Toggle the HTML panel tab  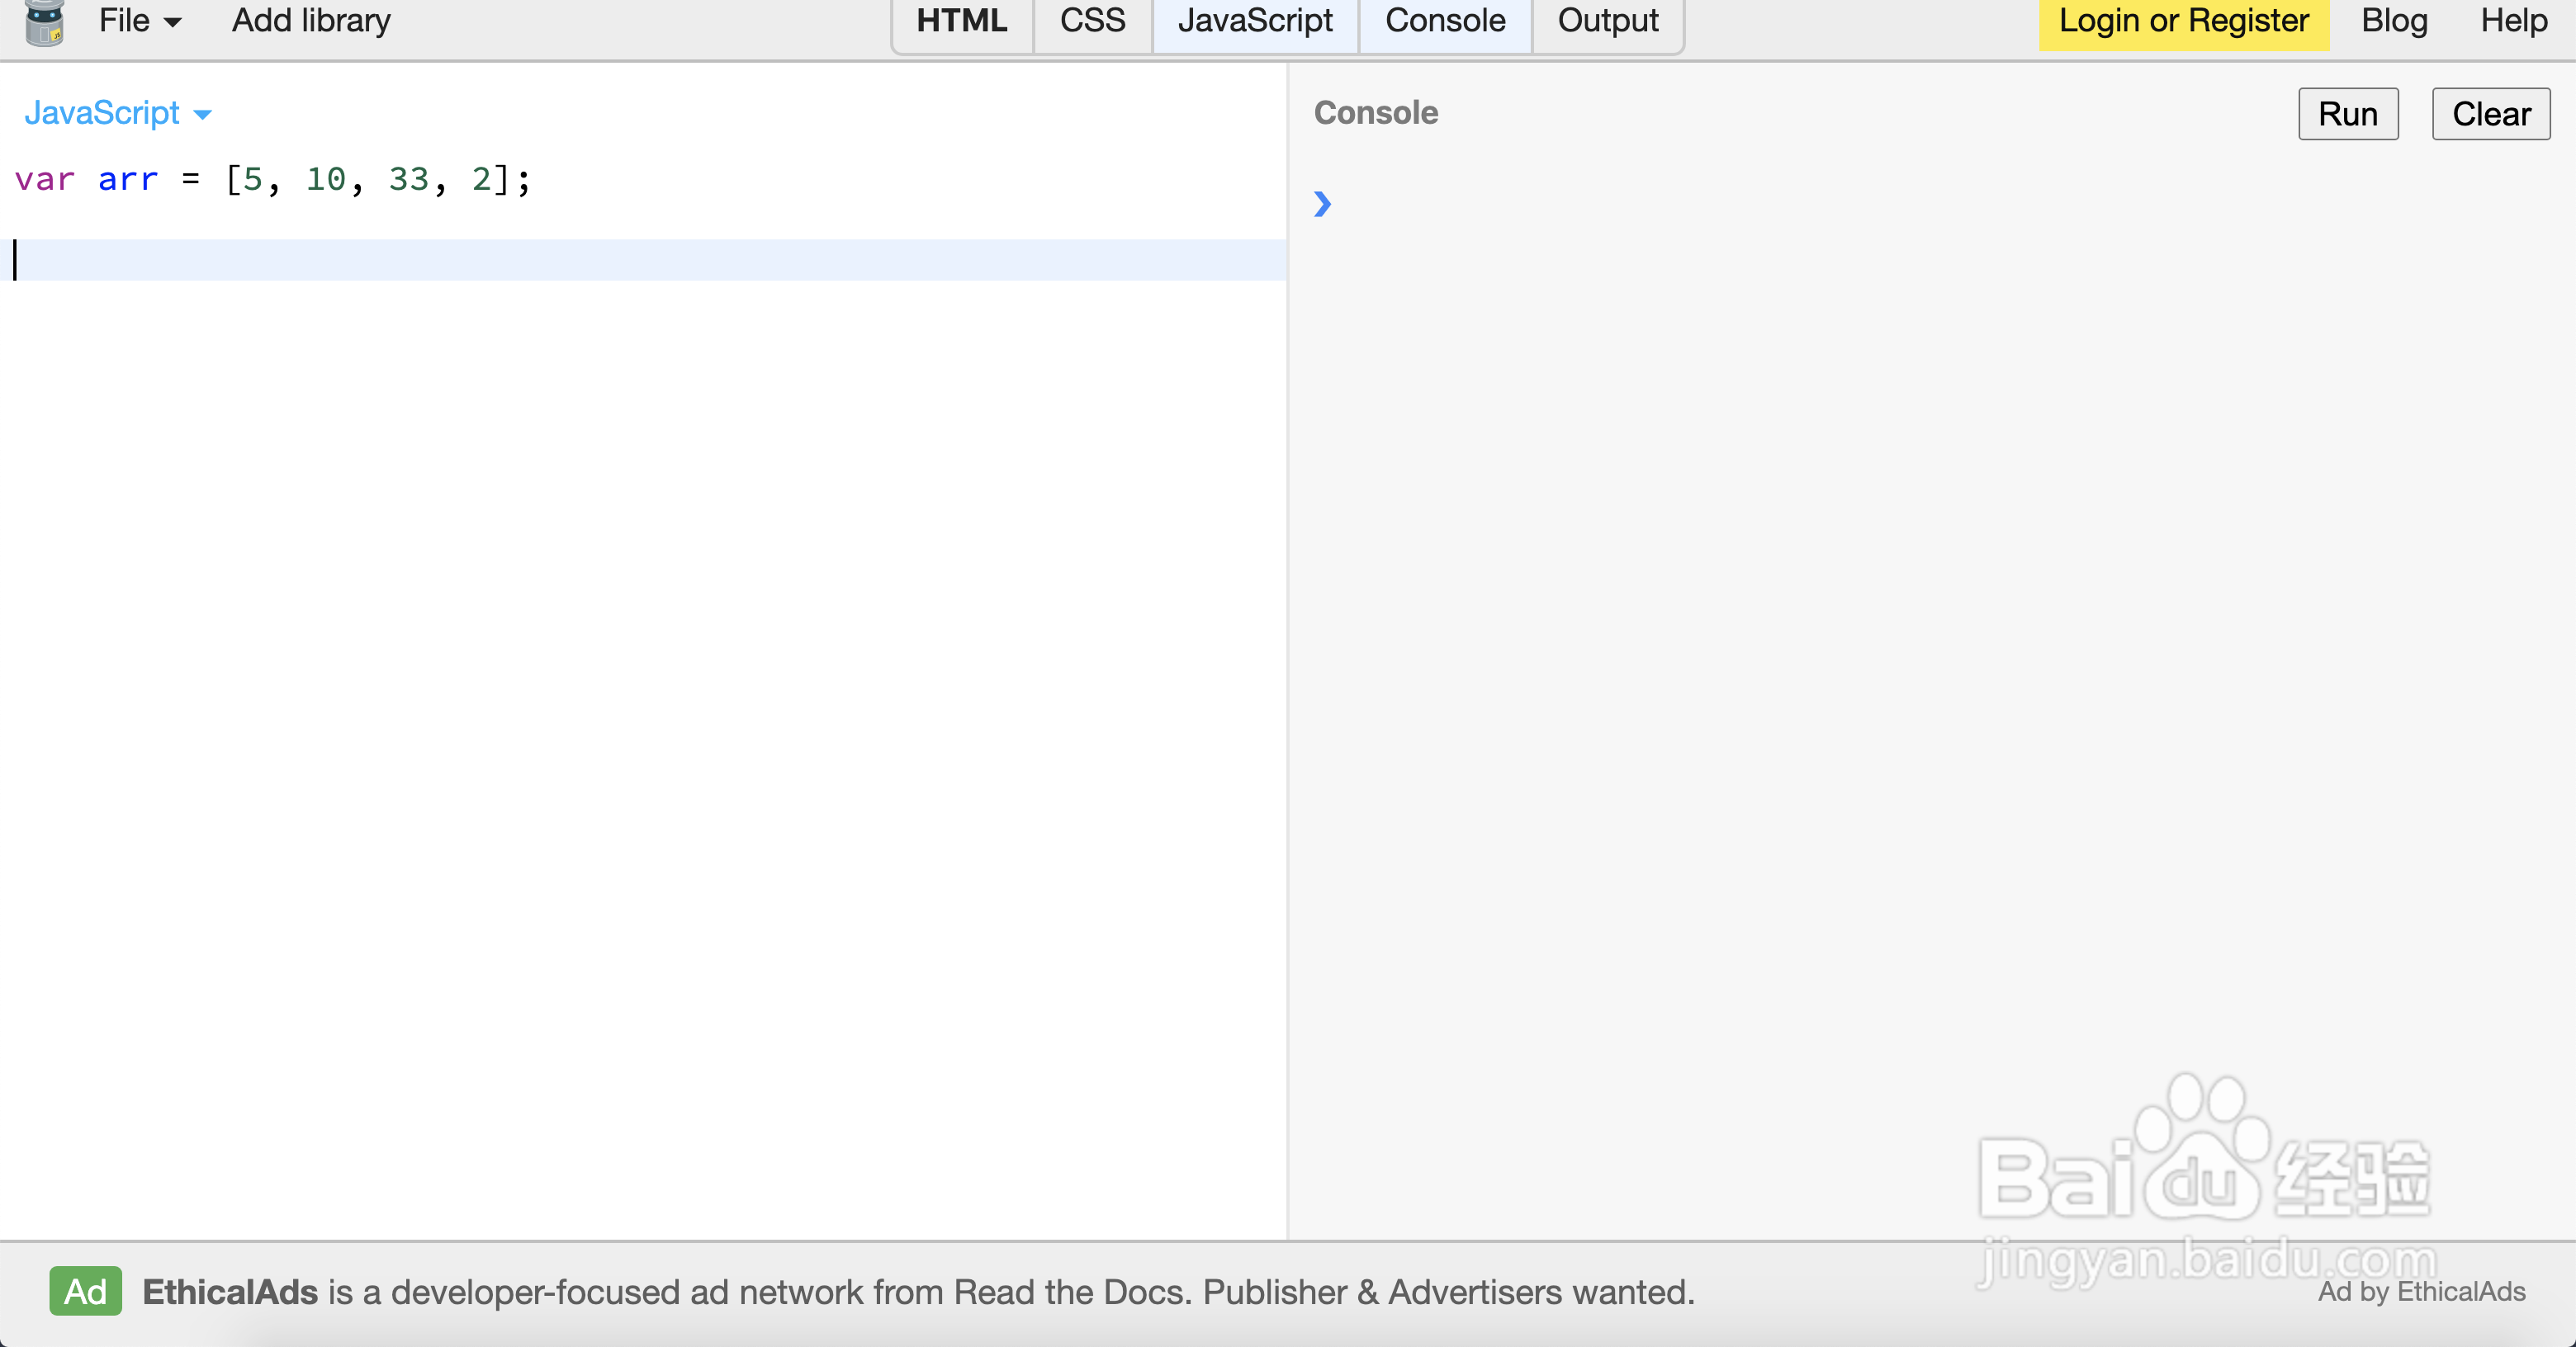click(x=961, y=21)
